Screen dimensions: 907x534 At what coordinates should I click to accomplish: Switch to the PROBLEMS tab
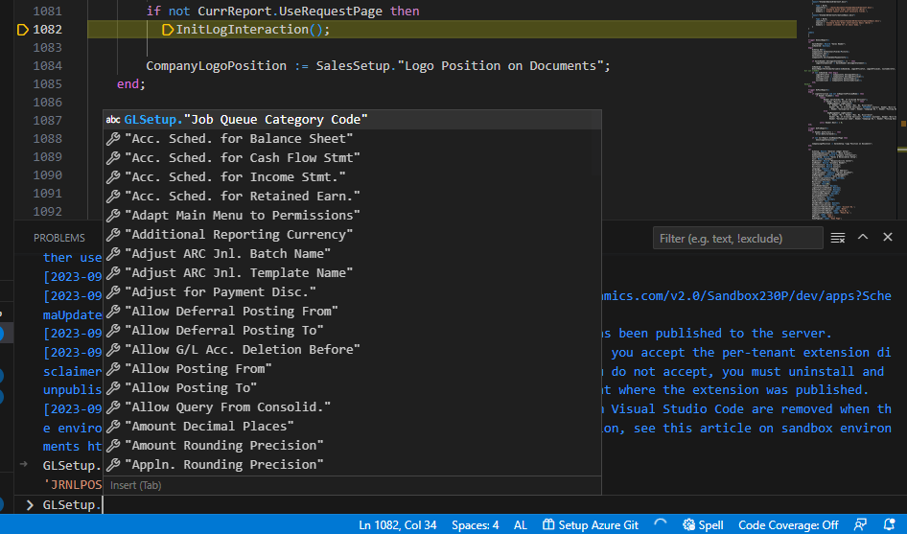tap(59, 238)
